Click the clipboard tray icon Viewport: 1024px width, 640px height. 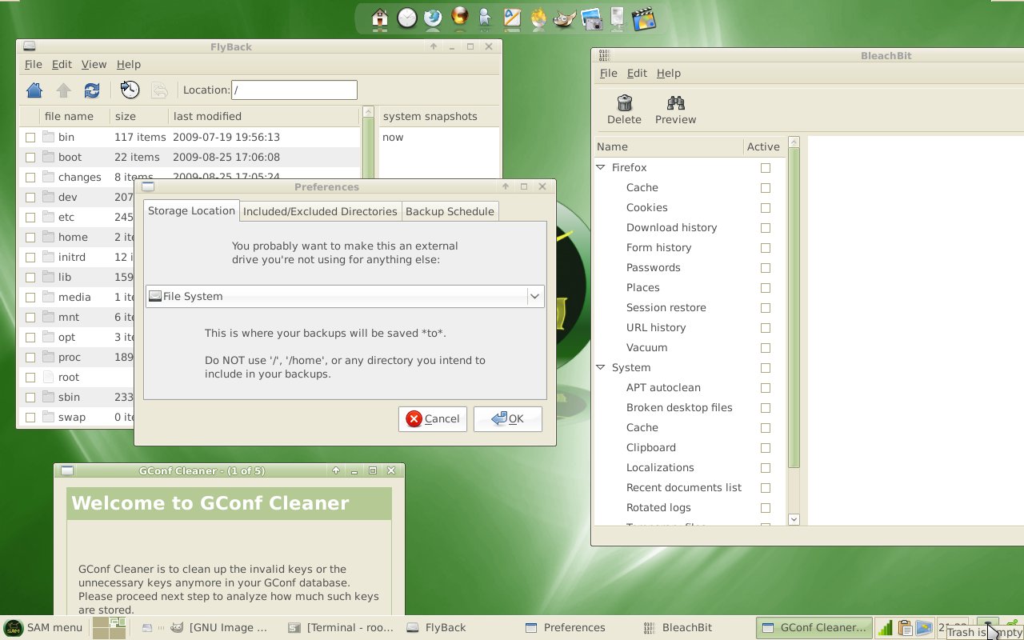pos(905,628)
